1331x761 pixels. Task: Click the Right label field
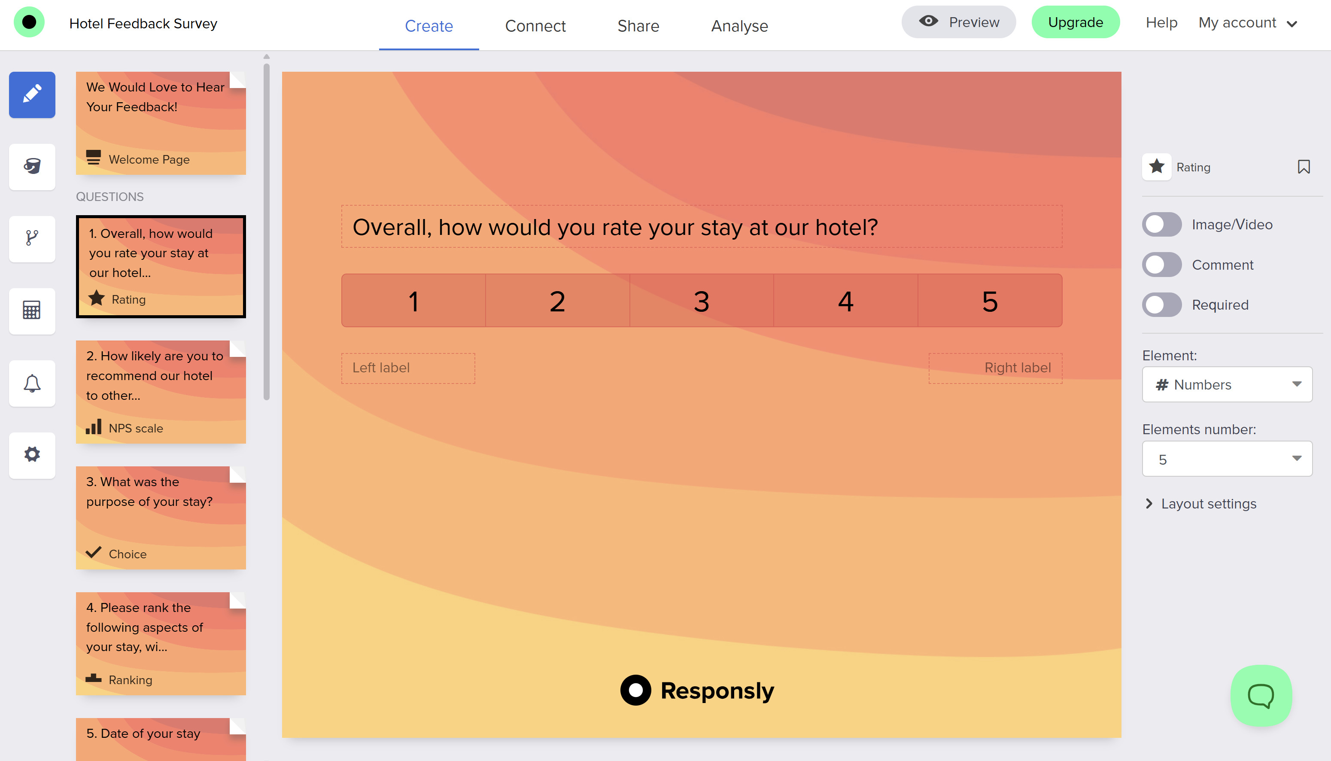pos(995,368)
